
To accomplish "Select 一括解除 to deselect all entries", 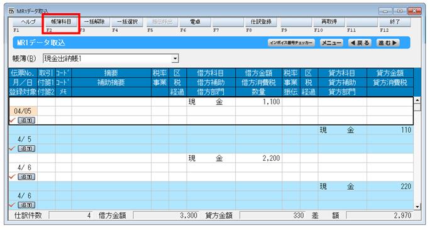I will coord(94,21).
